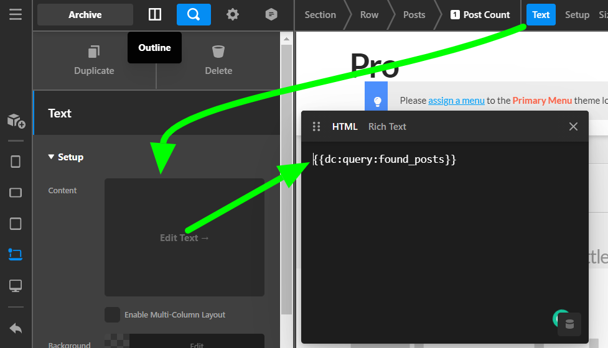Screen dimensions: 608x348
Task: Open the magnifier inspector icon
Action: tap(194, 14)
